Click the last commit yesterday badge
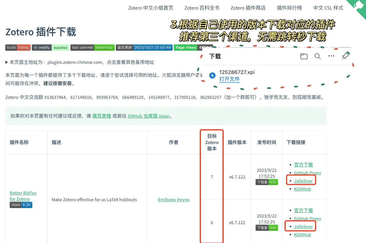366x243 pixels. coord(92,47)
